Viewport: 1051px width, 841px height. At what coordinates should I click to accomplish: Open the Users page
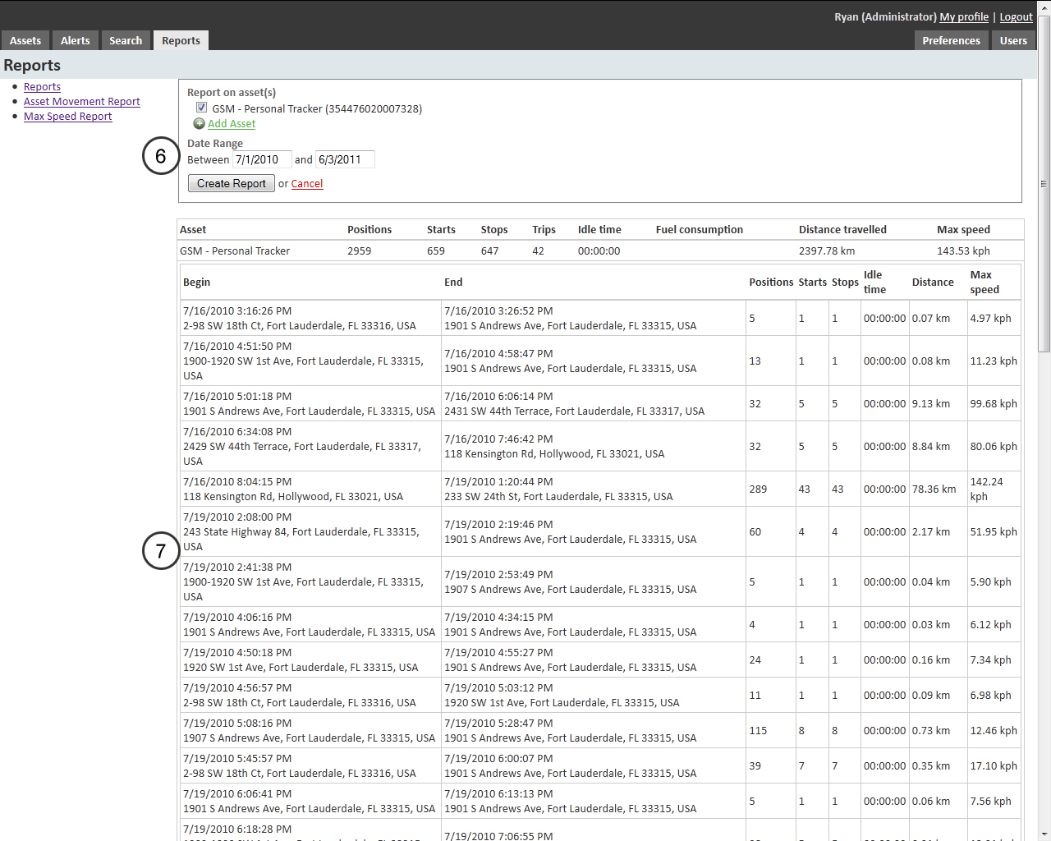point(1013,39)
